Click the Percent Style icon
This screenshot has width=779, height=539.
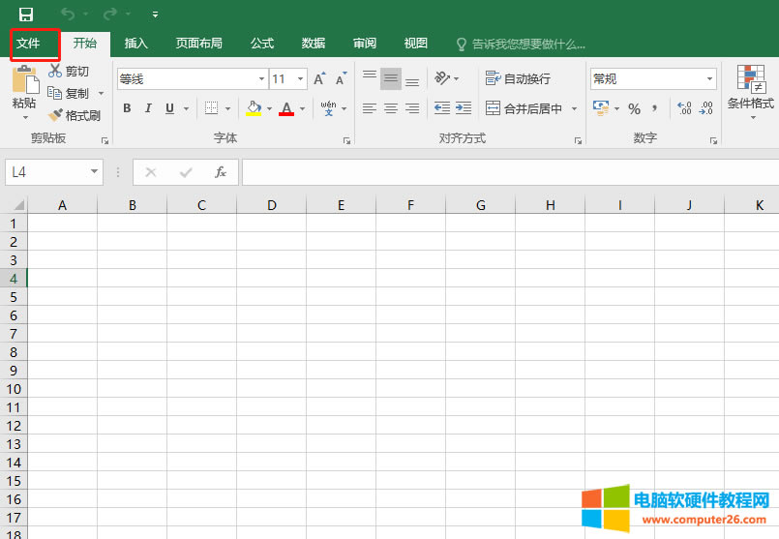click(635, 108)
